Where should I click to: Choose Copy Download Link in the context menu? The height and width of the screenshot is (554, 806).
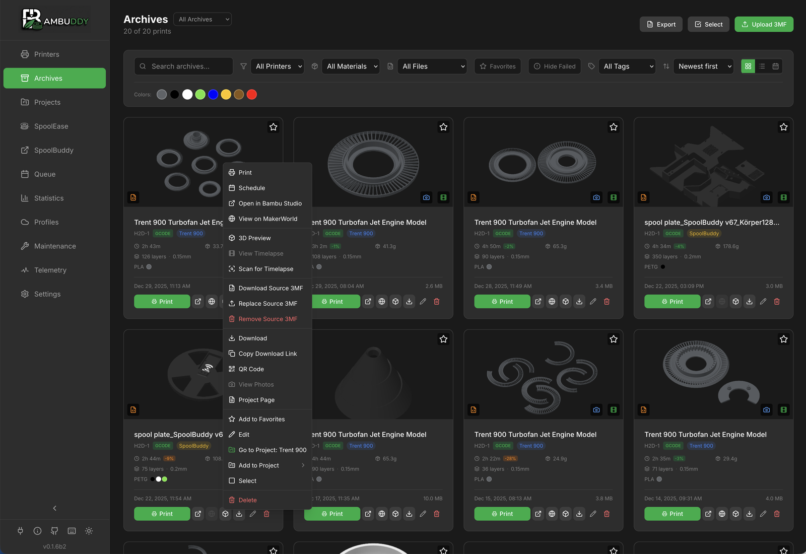(267, 354)
